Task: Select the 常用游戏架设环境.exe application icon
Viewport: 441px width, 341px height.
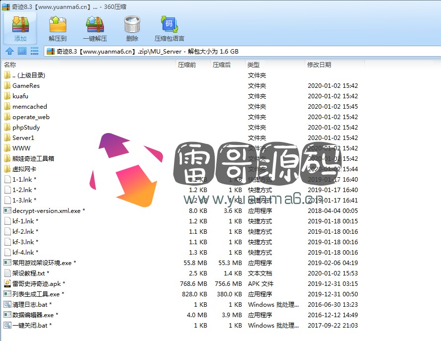Action: coord(7,263)
